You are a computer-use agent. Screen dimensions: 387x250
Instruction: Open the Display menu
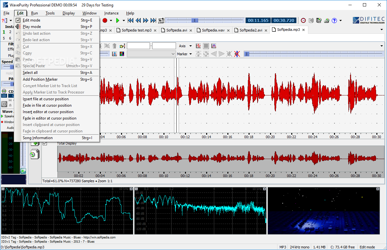point(69,13)
